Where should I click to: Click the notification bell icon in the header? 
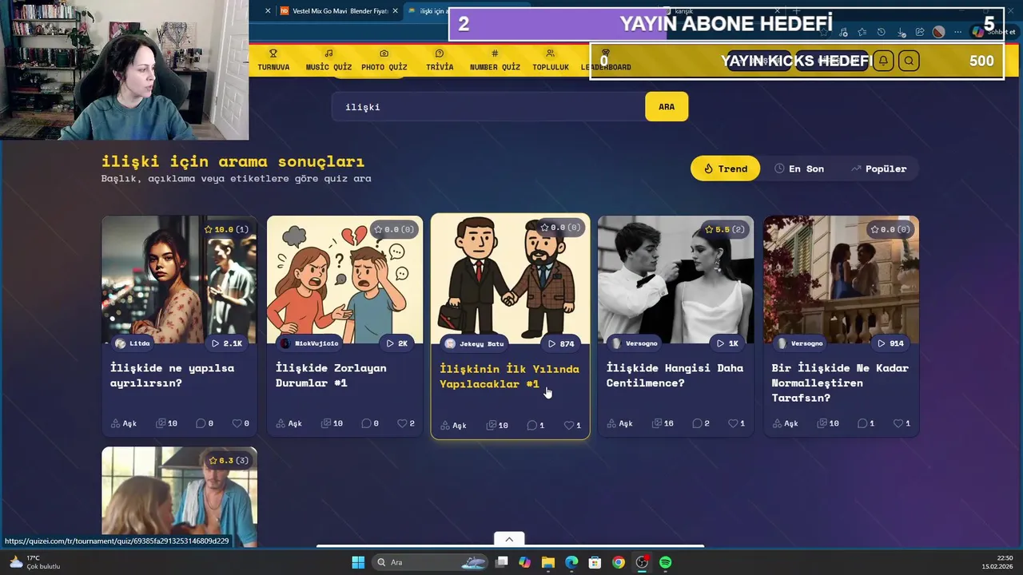coord(883,61)
